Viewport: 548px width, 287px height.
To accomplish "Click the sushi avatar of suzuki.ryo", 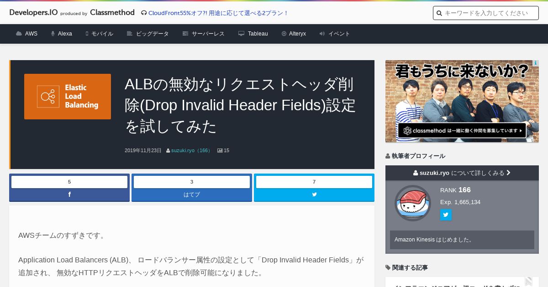I will (413, 203).
